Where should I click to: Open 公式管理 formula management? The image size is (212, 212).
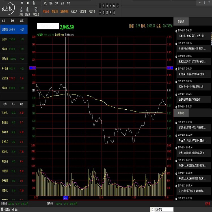83,11
